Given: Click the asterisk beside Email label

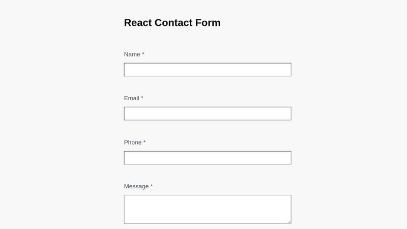Looking at the screenshot, I should click(142, 97).
